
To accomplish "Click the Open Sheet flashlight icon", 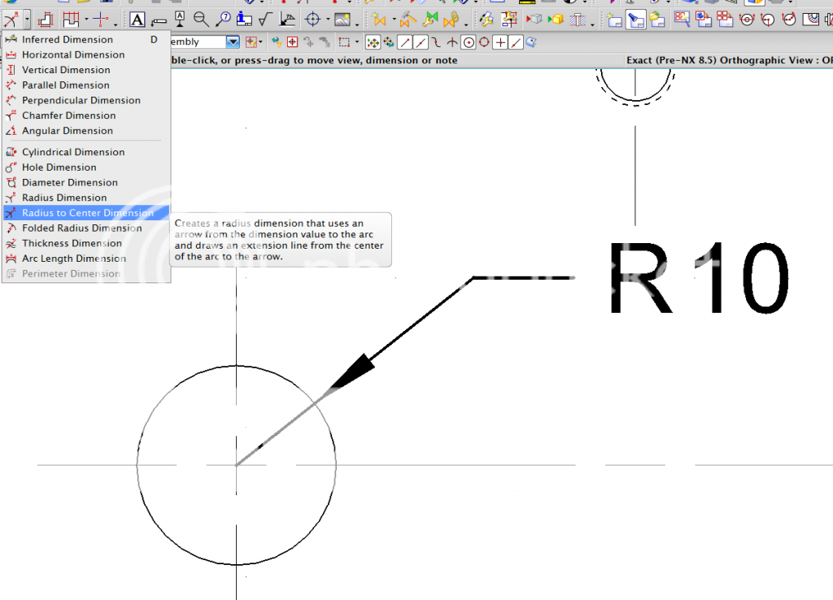I will pos(636,20).
